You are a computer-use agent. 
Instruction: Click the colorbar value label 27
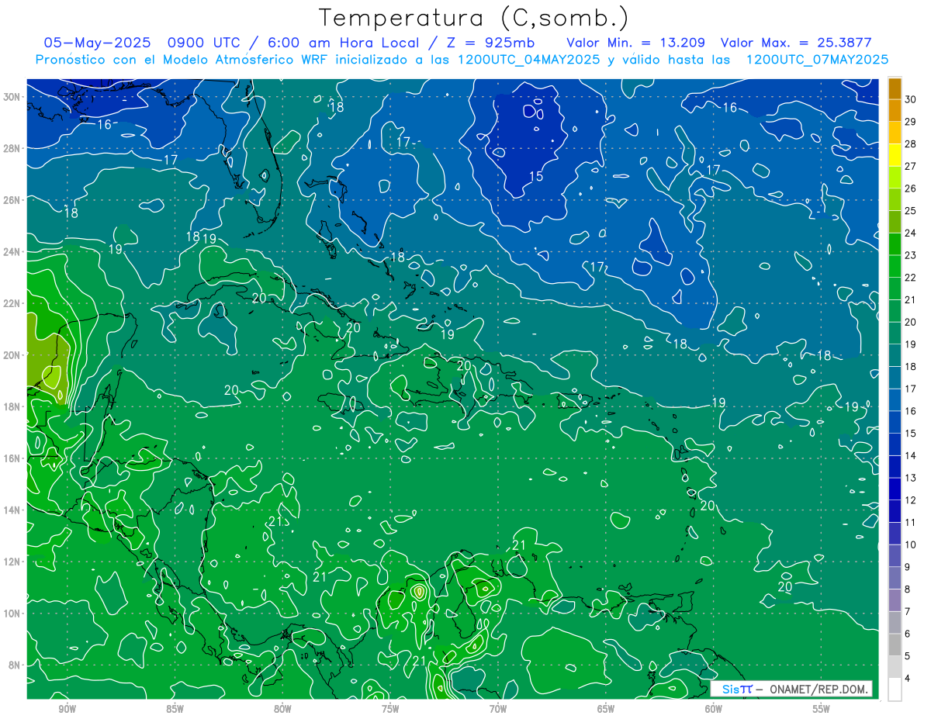coord(911,166)
